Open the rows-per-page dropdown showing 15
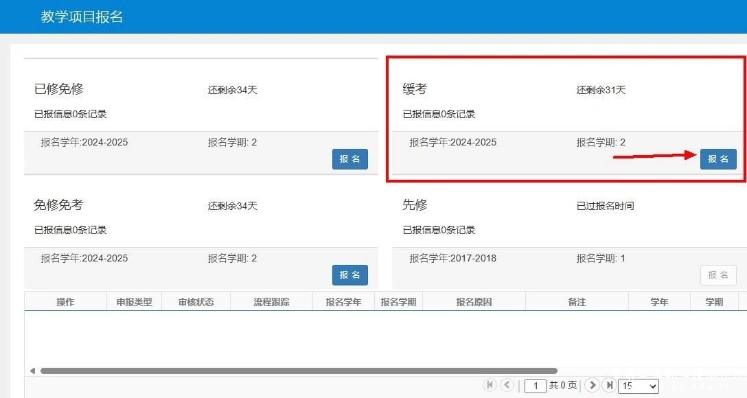The width and height of the screenshot is (747, 398). click(x=638, y=386)
